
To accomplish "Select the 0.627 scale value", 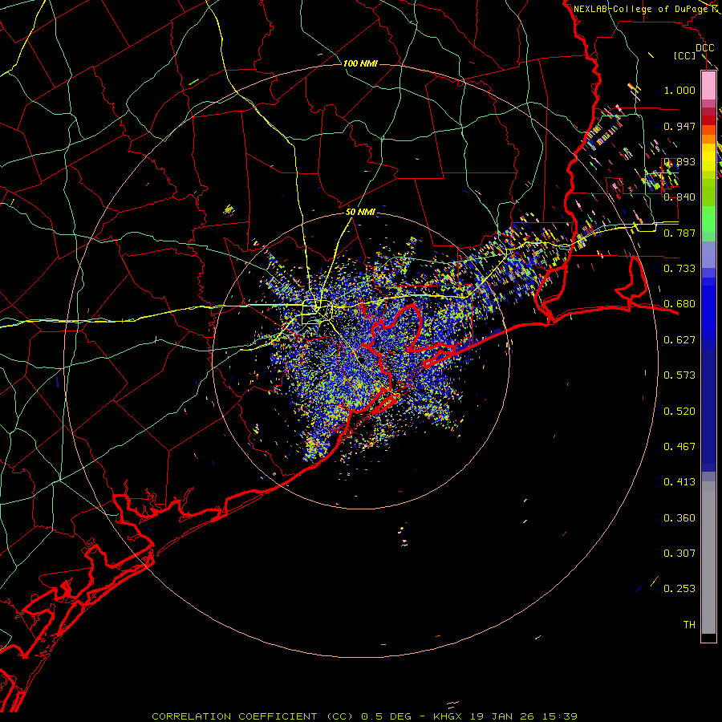I will (679, 340).
